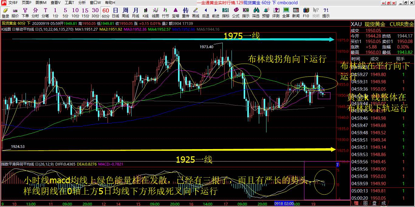The image size is (415, 207).
Task: Open the RSI 指标 indicator menu
Action: click(226, 13)
